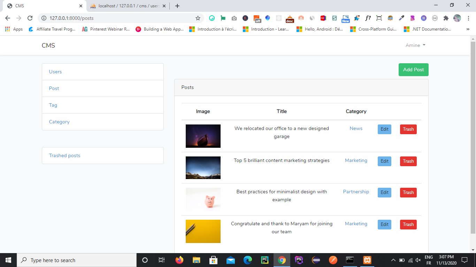Open Postman from the taskbar
Viewport: 476px width, 267px height.
click(x=333, y=260)
